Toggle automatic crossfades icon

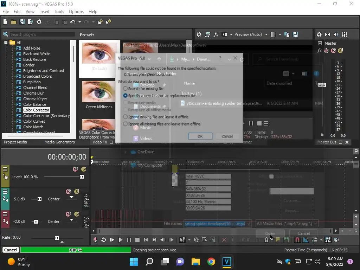(x=306, y=240)
